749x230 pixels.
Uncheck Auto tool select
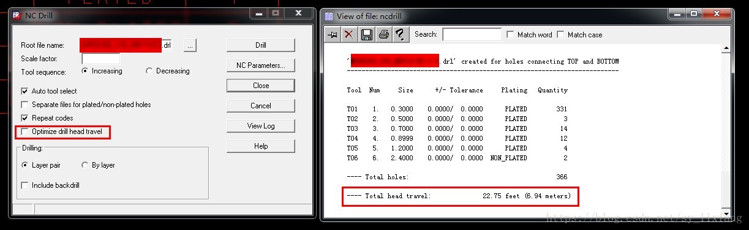point(24,91)
